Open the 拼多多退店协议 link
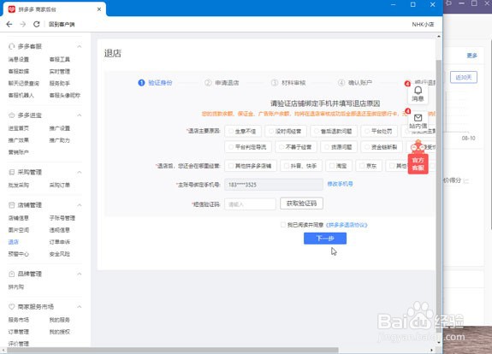492x354 pixels. [x=347, y=225]
